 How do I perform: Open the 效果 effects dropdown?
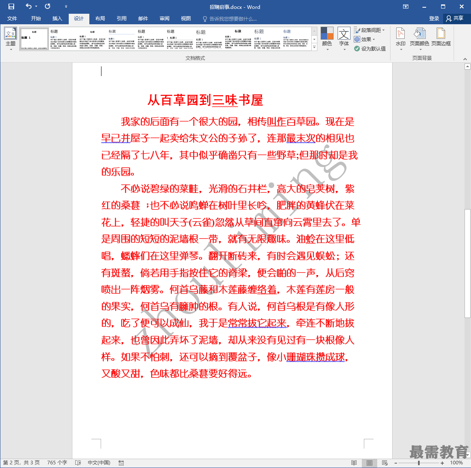(365, 39)
